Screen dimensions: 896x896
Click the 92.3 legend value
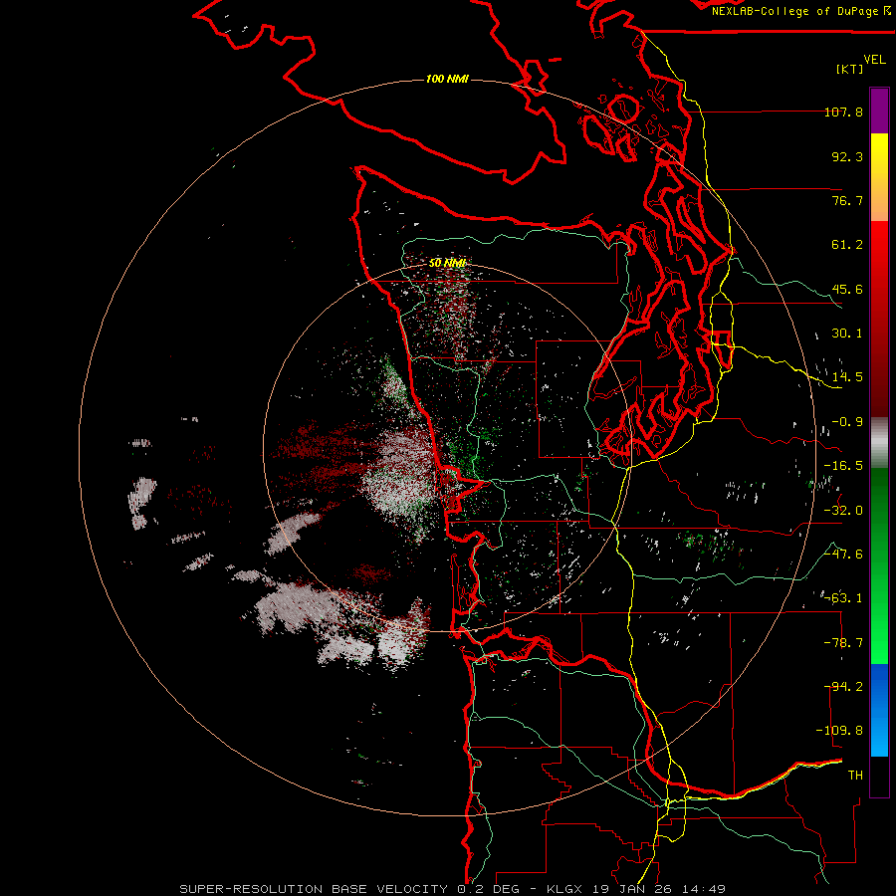847,156
